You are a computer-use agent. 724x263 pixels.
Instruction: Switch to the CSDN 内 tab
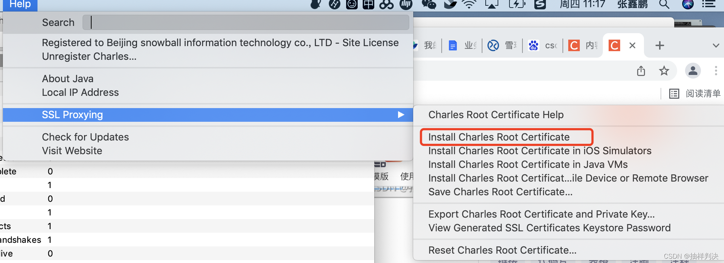click(583, 45)
